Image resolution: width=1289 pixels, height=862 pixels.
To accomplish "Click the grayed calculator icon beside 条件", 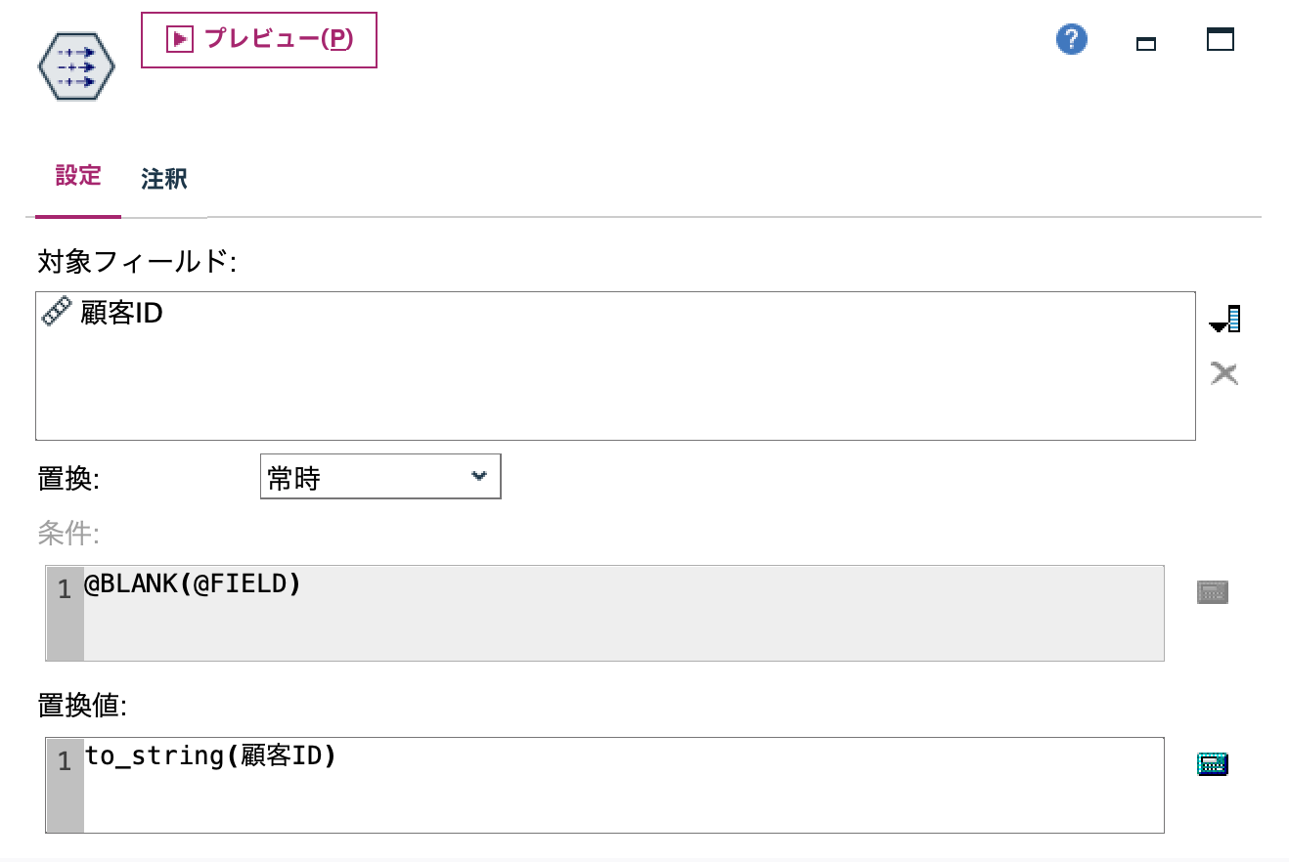I will pyautogui.click(x=1212, y=591).
